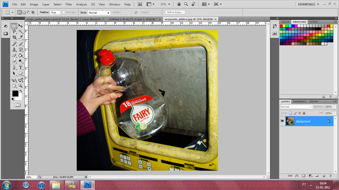This screenshot has width=339, height=190.
Task: Click Hand tool in application bar
Action: pyautogui.click(x=179, y=4)
